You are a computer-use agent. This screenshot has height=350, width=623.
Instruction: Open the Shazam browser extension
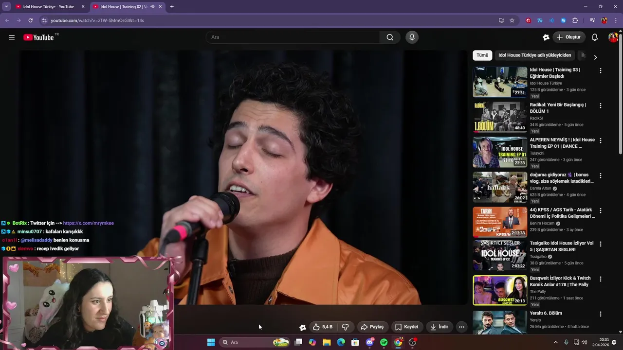563,20
